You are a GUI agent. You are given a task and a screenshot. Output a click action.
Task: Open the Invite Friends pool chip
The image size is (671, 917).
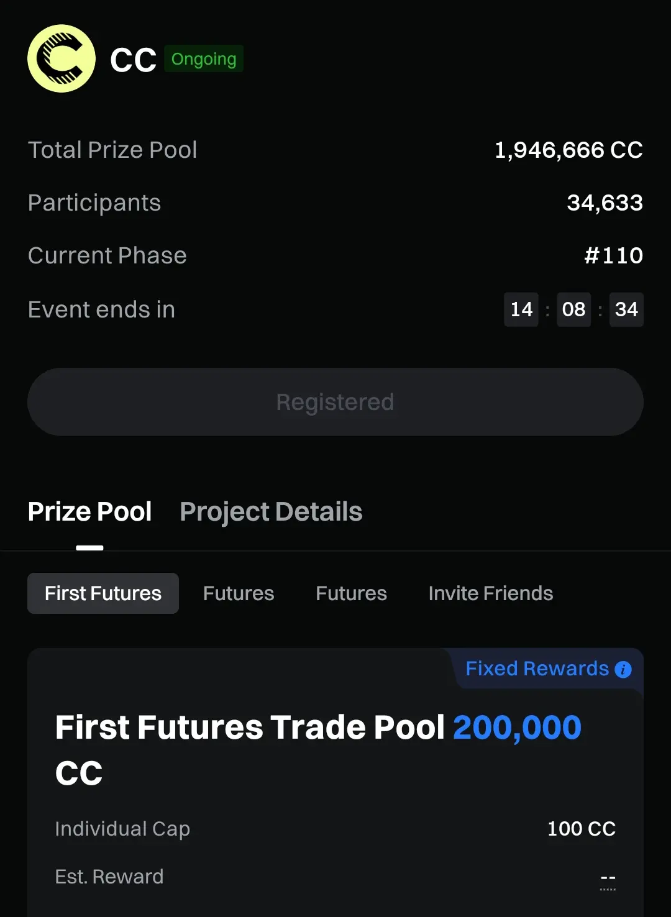click(490, 593)
